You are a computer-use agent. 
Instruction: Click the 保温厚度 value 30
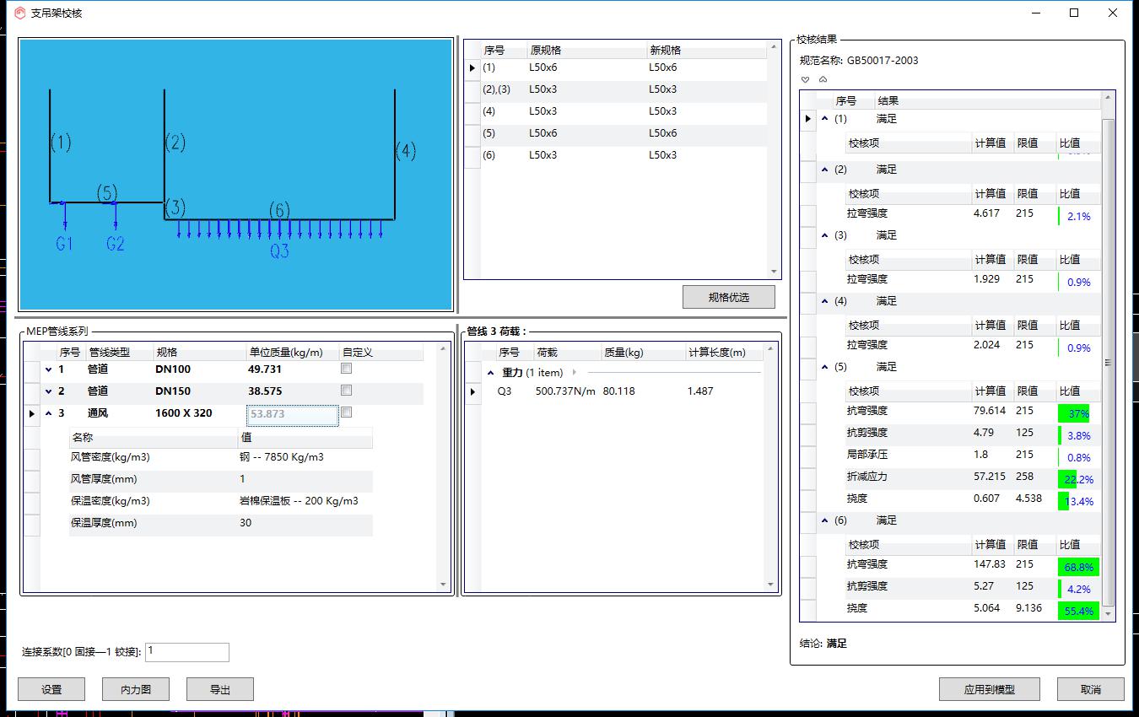tap(246, 523)
